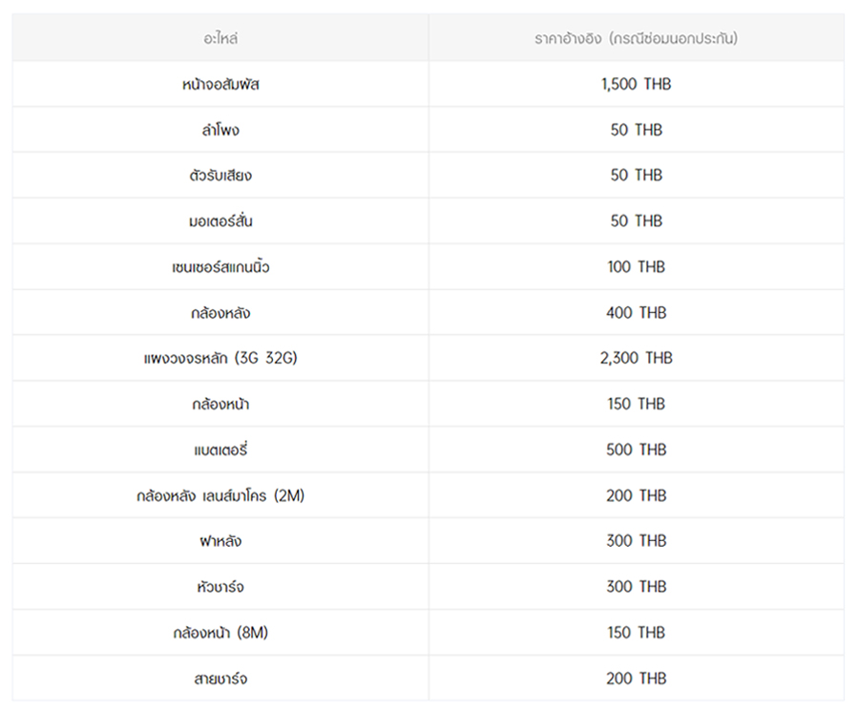
Task: Select แผงวงจรหลัก (3G 32G) entry
Action: [x=220, y=358]
